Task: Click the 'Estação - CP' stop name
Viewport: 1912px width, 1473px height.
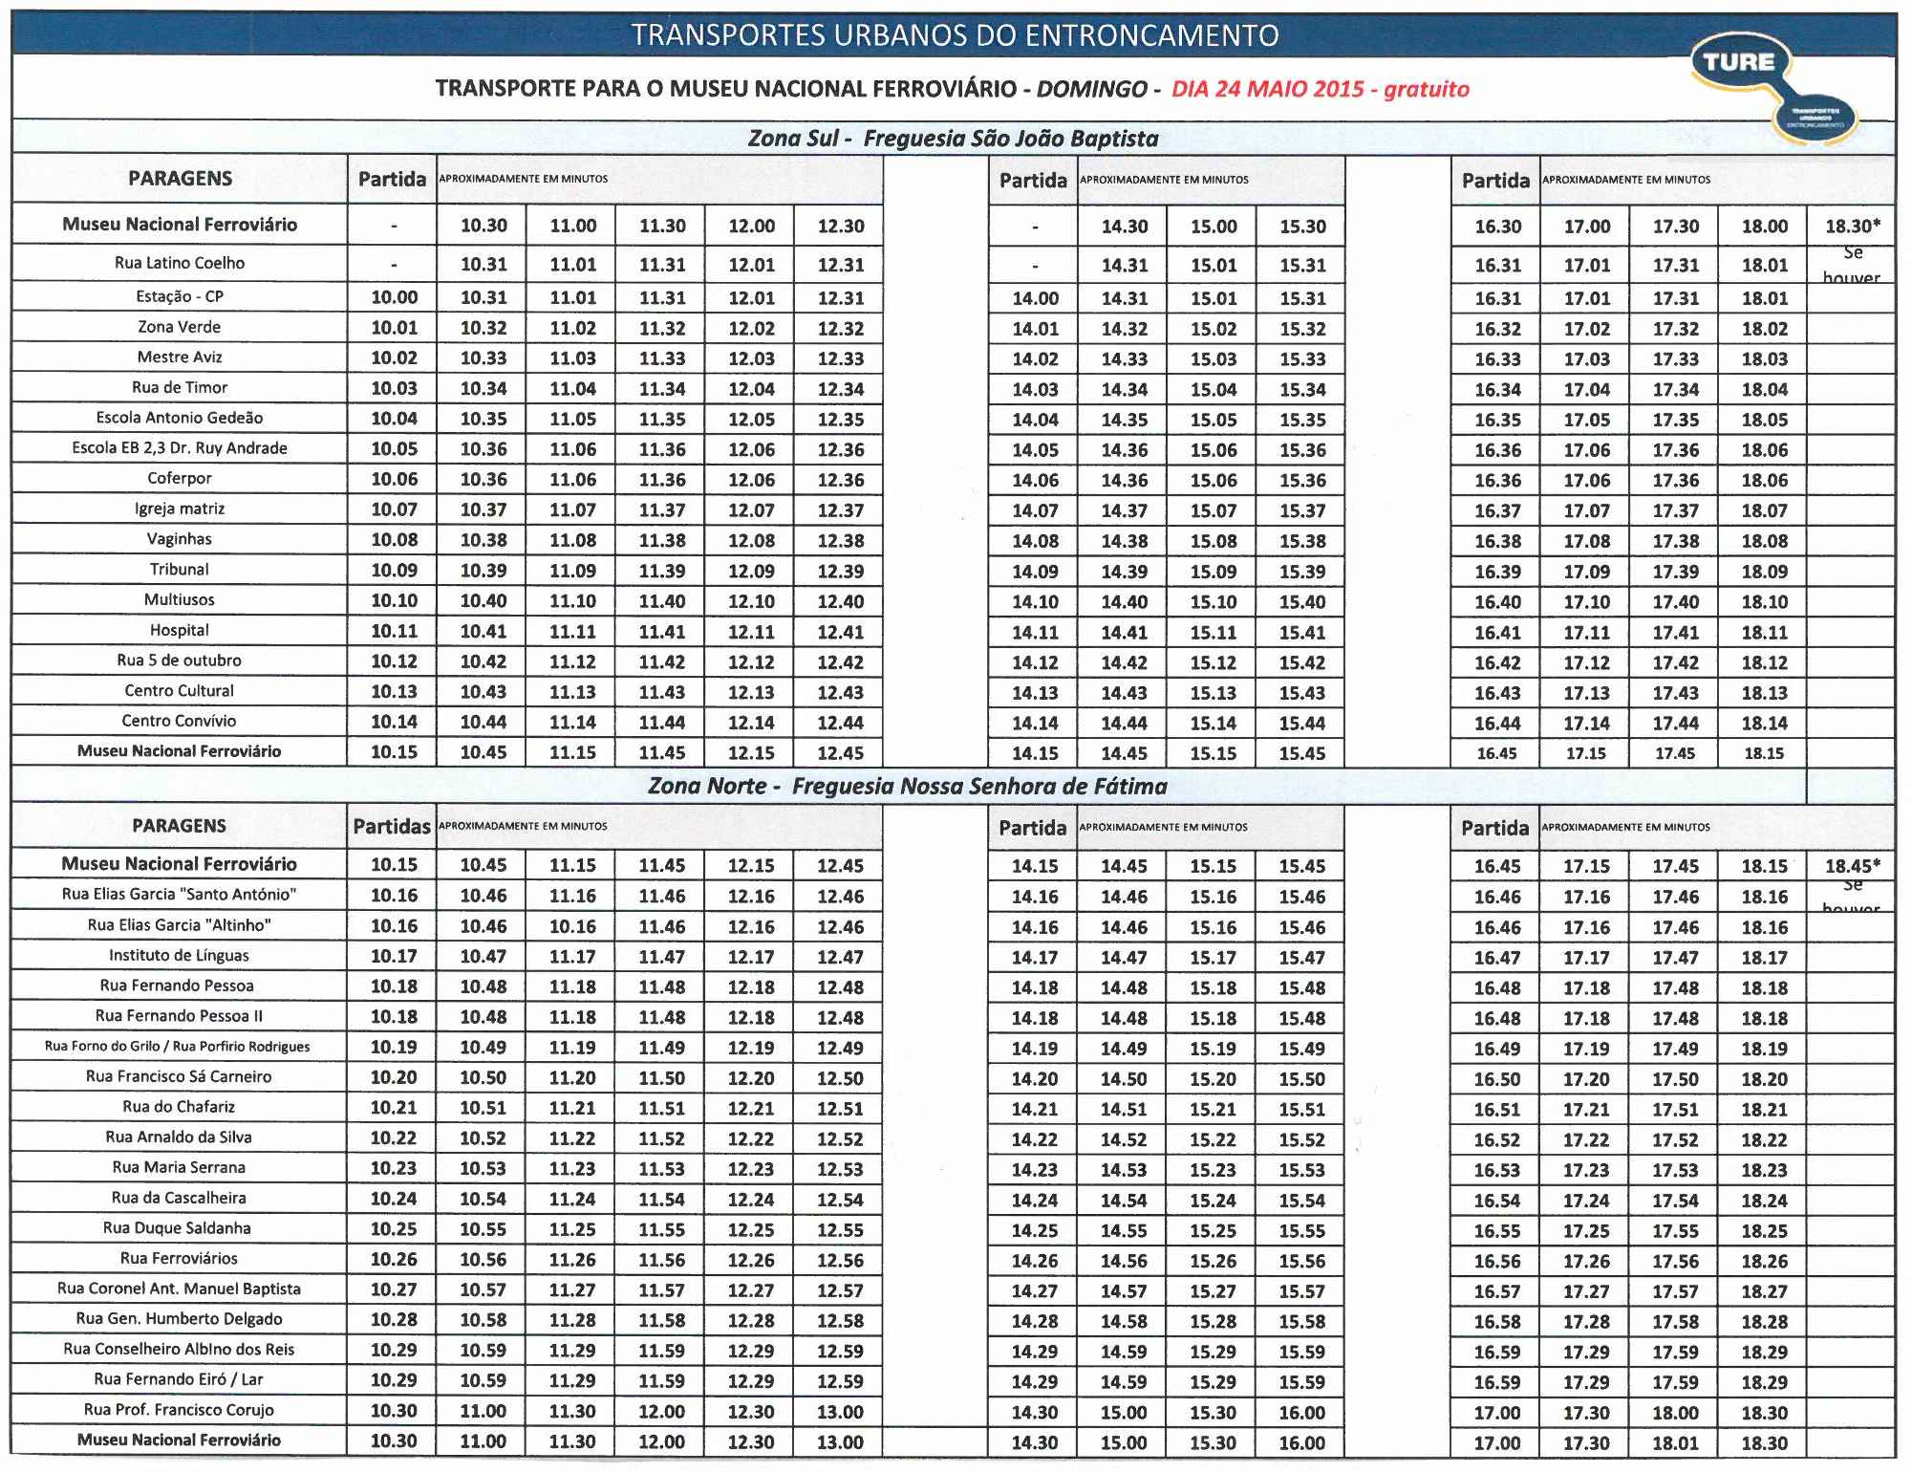Action: [180, 296]
